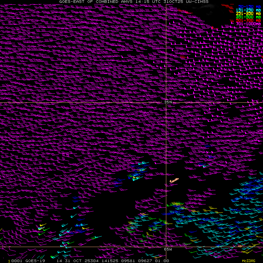Image resolution: width=263 pixels, height=263 pixels.
Task: Click the 31 OCT date at the bottom
Action: pyautogui.click(x=74, y=261)
